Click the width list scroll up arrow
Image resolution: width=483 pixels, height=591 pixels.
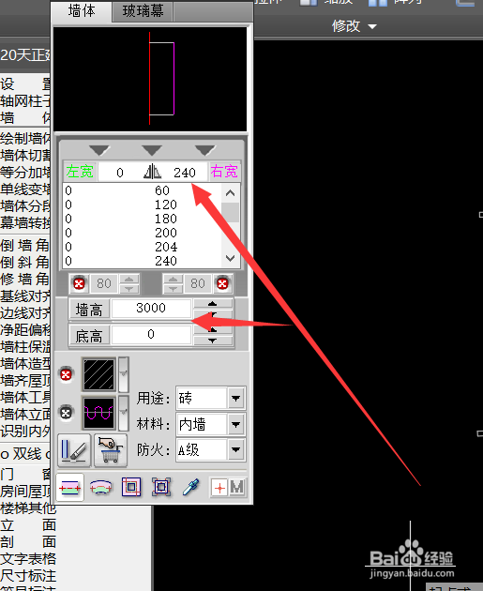[x=230, y=193]
